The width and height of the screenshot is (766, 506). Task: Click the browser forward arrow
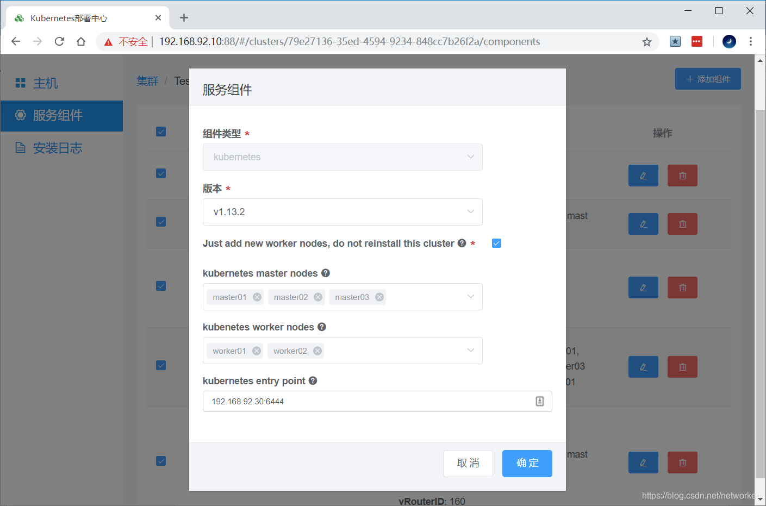click(38, 41)
